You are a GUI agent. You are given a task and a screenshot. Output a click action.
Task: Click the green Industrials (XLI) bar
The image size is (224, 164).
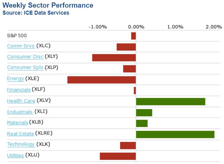pos(144,112)
